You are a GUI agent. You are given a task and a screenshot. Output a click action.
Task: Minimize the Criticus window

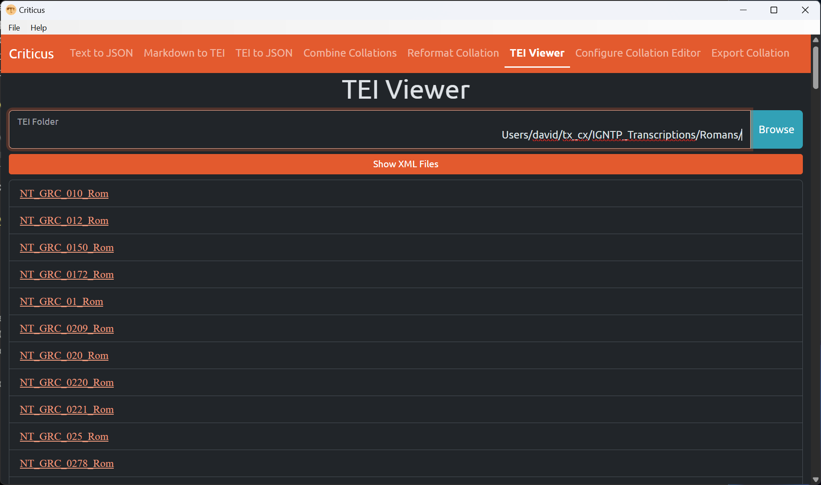pos(744,10)
